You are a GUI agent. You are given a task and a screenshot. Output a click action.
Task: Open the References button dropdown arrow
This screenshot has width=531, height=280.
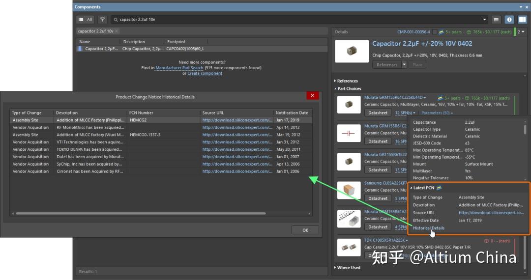point(404,64)
